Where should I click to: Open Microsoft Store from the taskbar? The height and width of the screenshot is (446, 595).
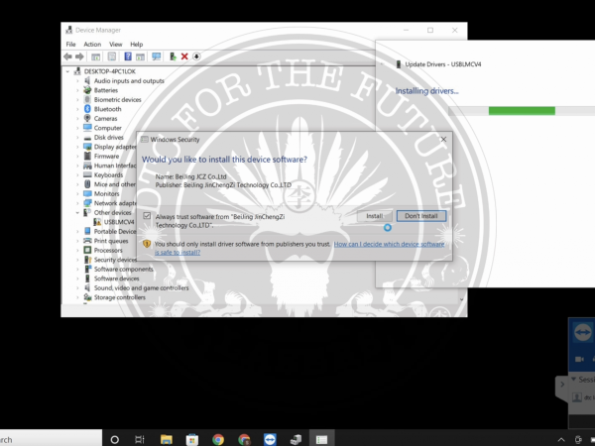(192, 439)
